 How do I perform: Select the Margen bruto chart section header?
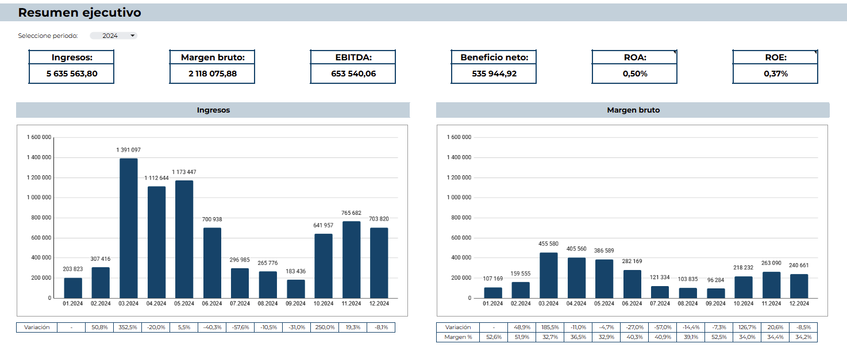(x=633, y=110)
